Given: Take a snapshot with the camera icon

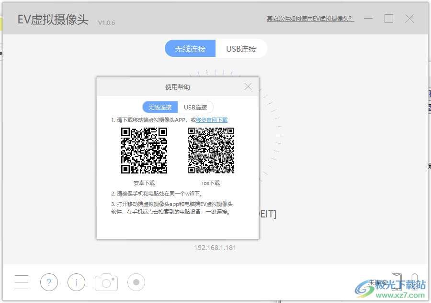Looking at the screenshot, I should coord(106,282).
